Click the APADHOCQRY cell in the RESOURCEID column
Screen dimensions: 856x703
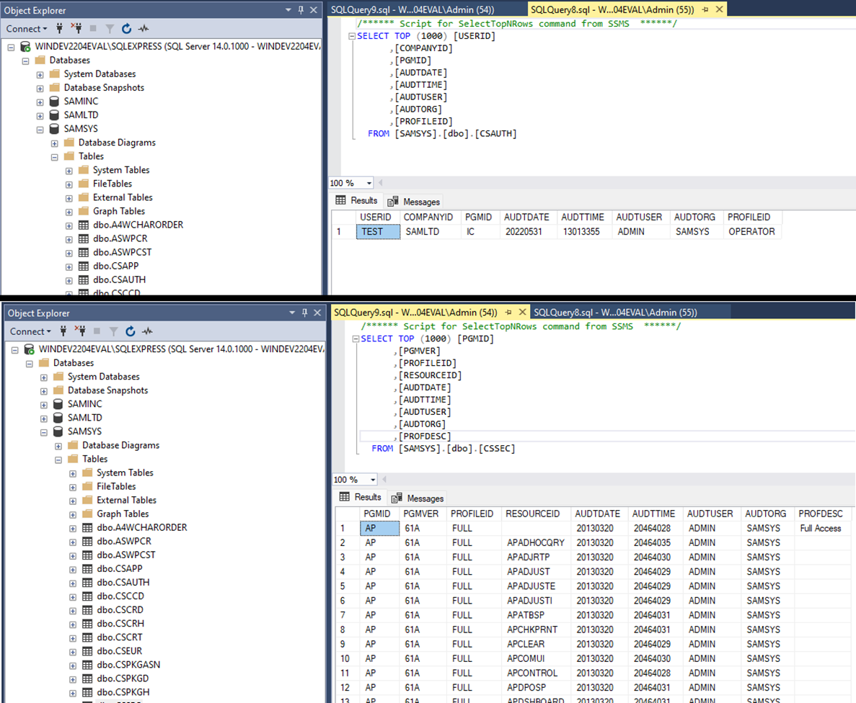point(535,542)
